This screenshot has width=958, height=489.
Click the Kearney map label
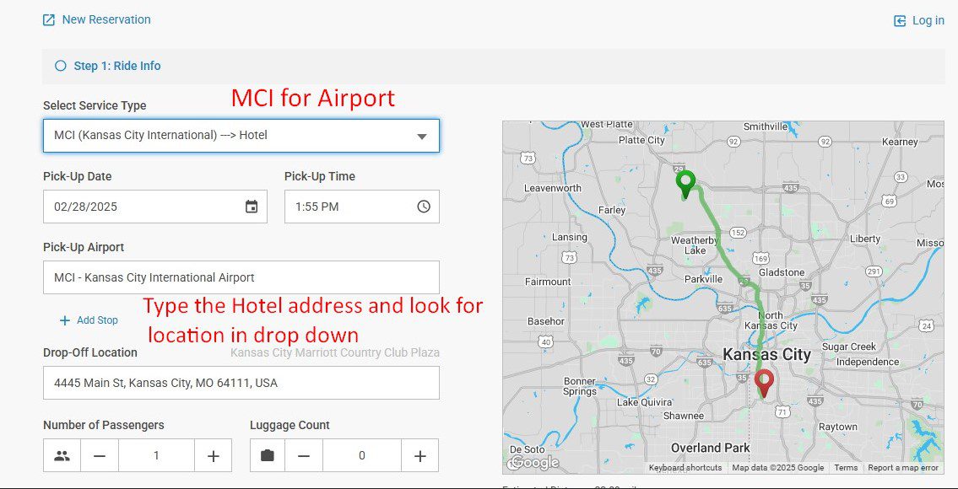(x=900, y=142)
